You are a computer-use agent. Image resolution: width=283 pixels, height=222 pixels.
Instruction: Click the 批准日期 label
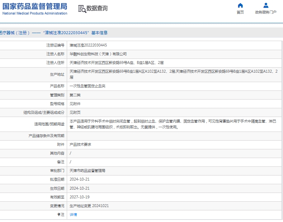point(57,179)
